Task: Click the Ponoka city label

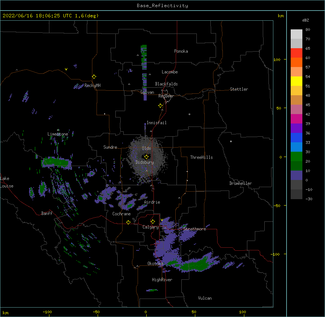Action: click(181, 51)
